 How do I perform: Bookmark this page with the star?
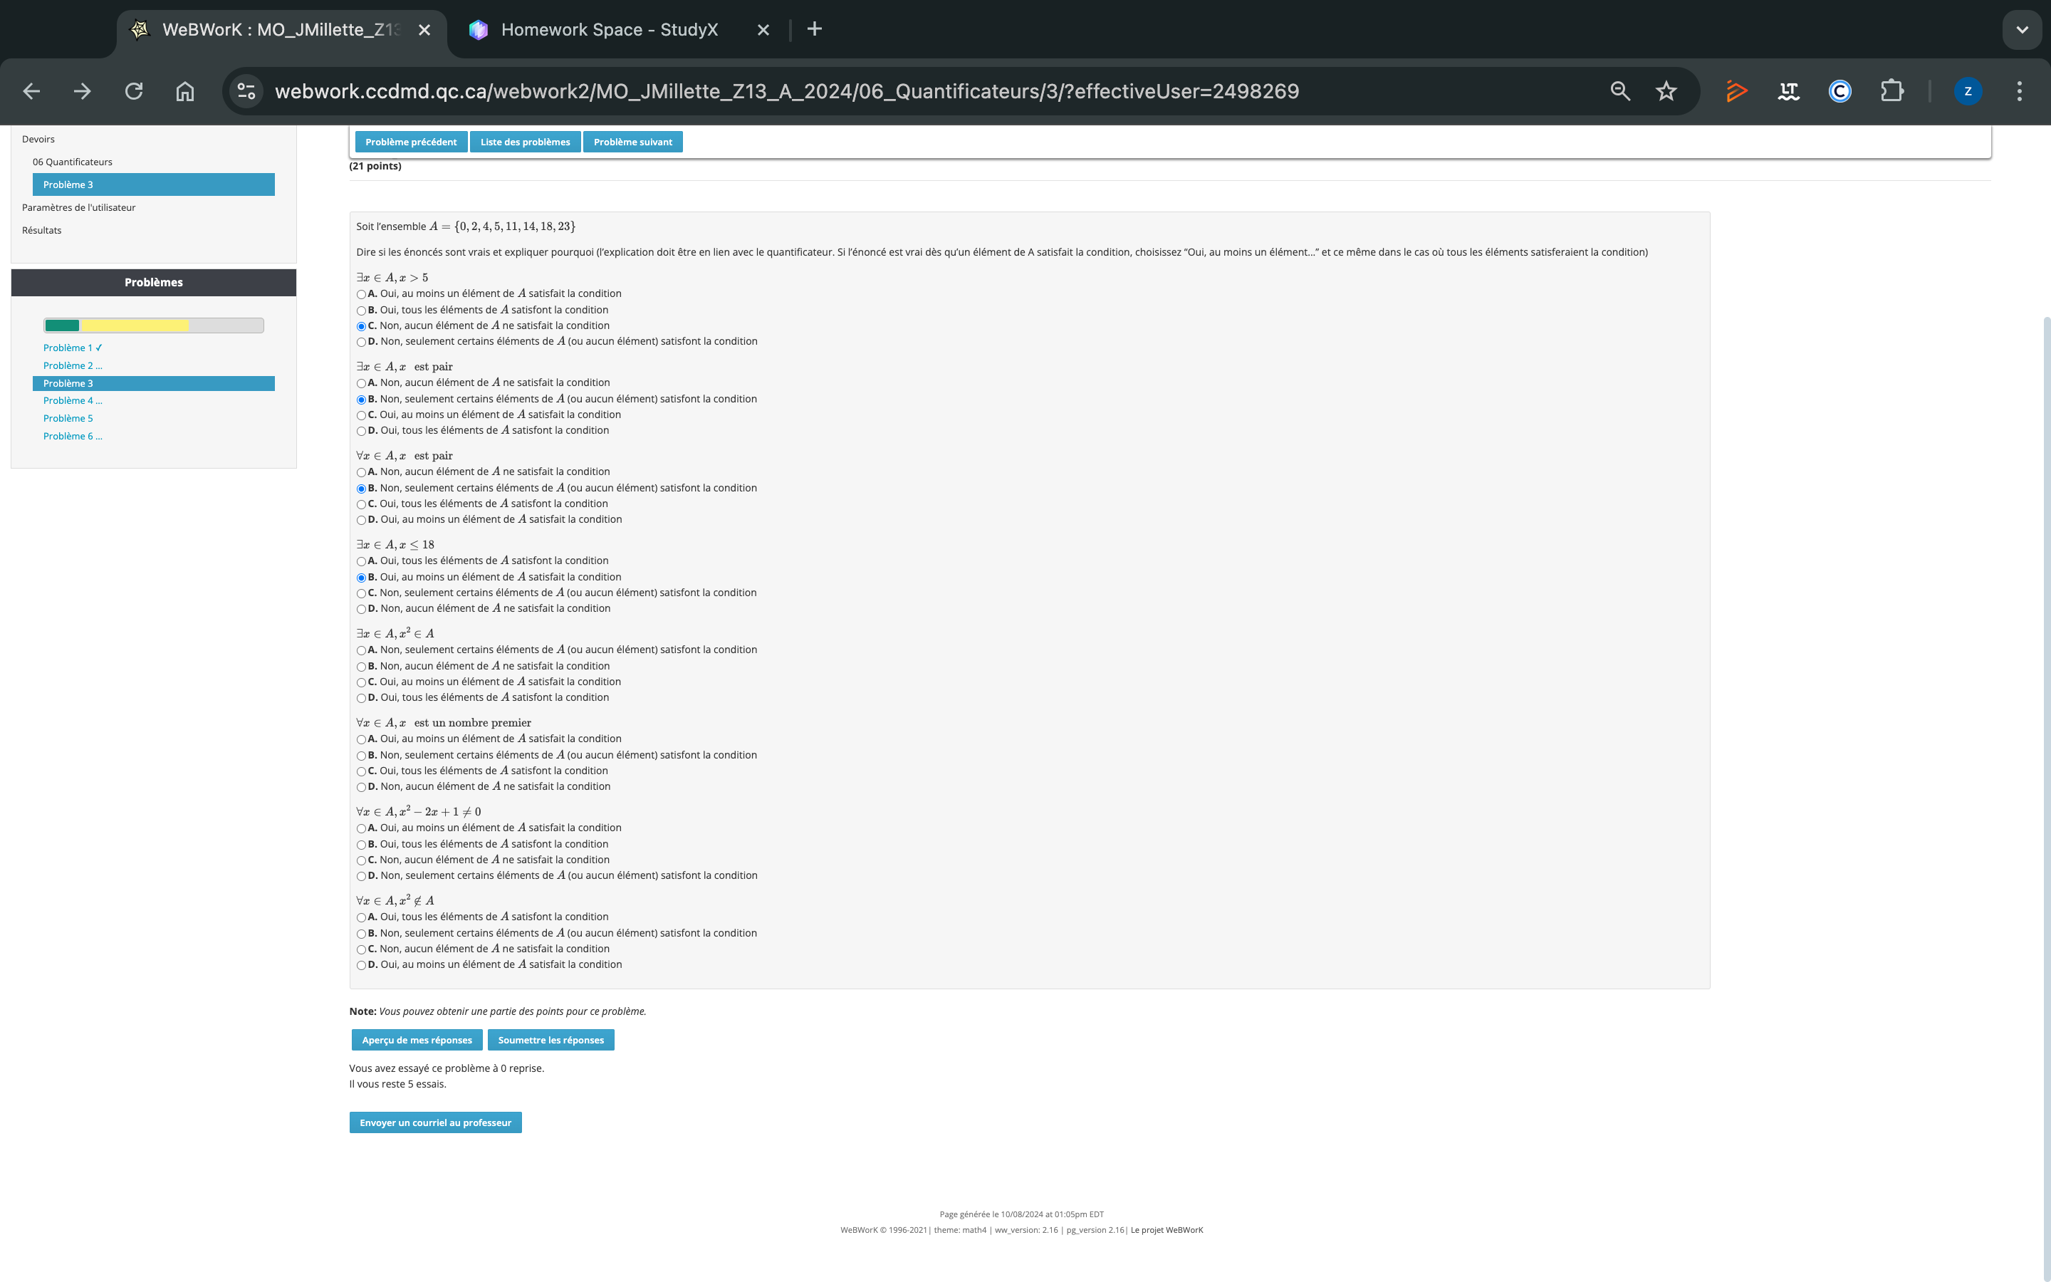1666,92
